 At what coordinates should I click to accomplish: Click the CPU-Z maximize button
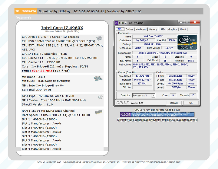click(187, 22)
